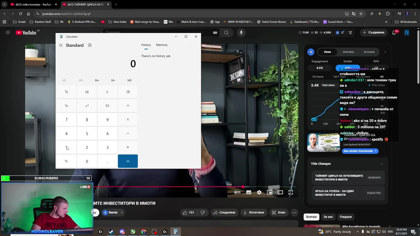Click the Calculator x squared key
Viewport: 420px width, 236px height.
[87, 106]
